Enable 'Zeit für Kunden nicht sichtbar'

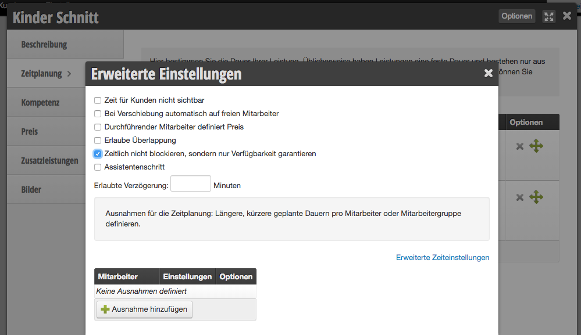(98, 100)
